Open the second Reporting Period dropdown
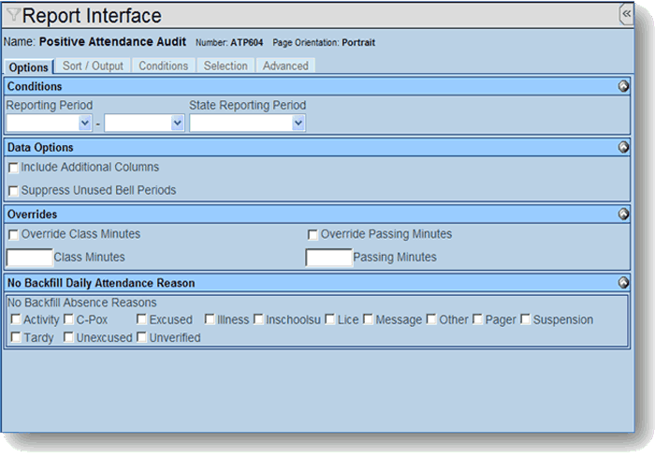655x458 pixels. pyautogui.click(x=144, y=123)
